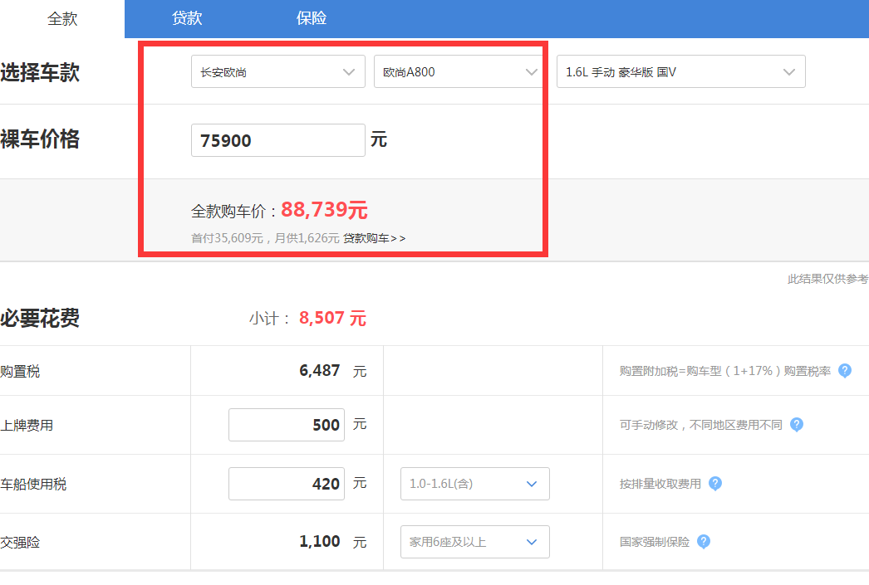This screenshot has height=585, width=869.
Task: Click the help icon beside 可手动修改 note
Action: click(797, 425)
